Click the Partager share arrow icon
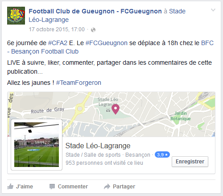 [x=107, y=187]
